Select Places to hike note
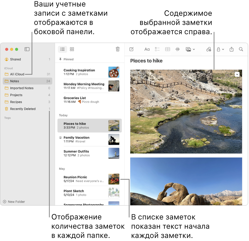 coord(90,126)
